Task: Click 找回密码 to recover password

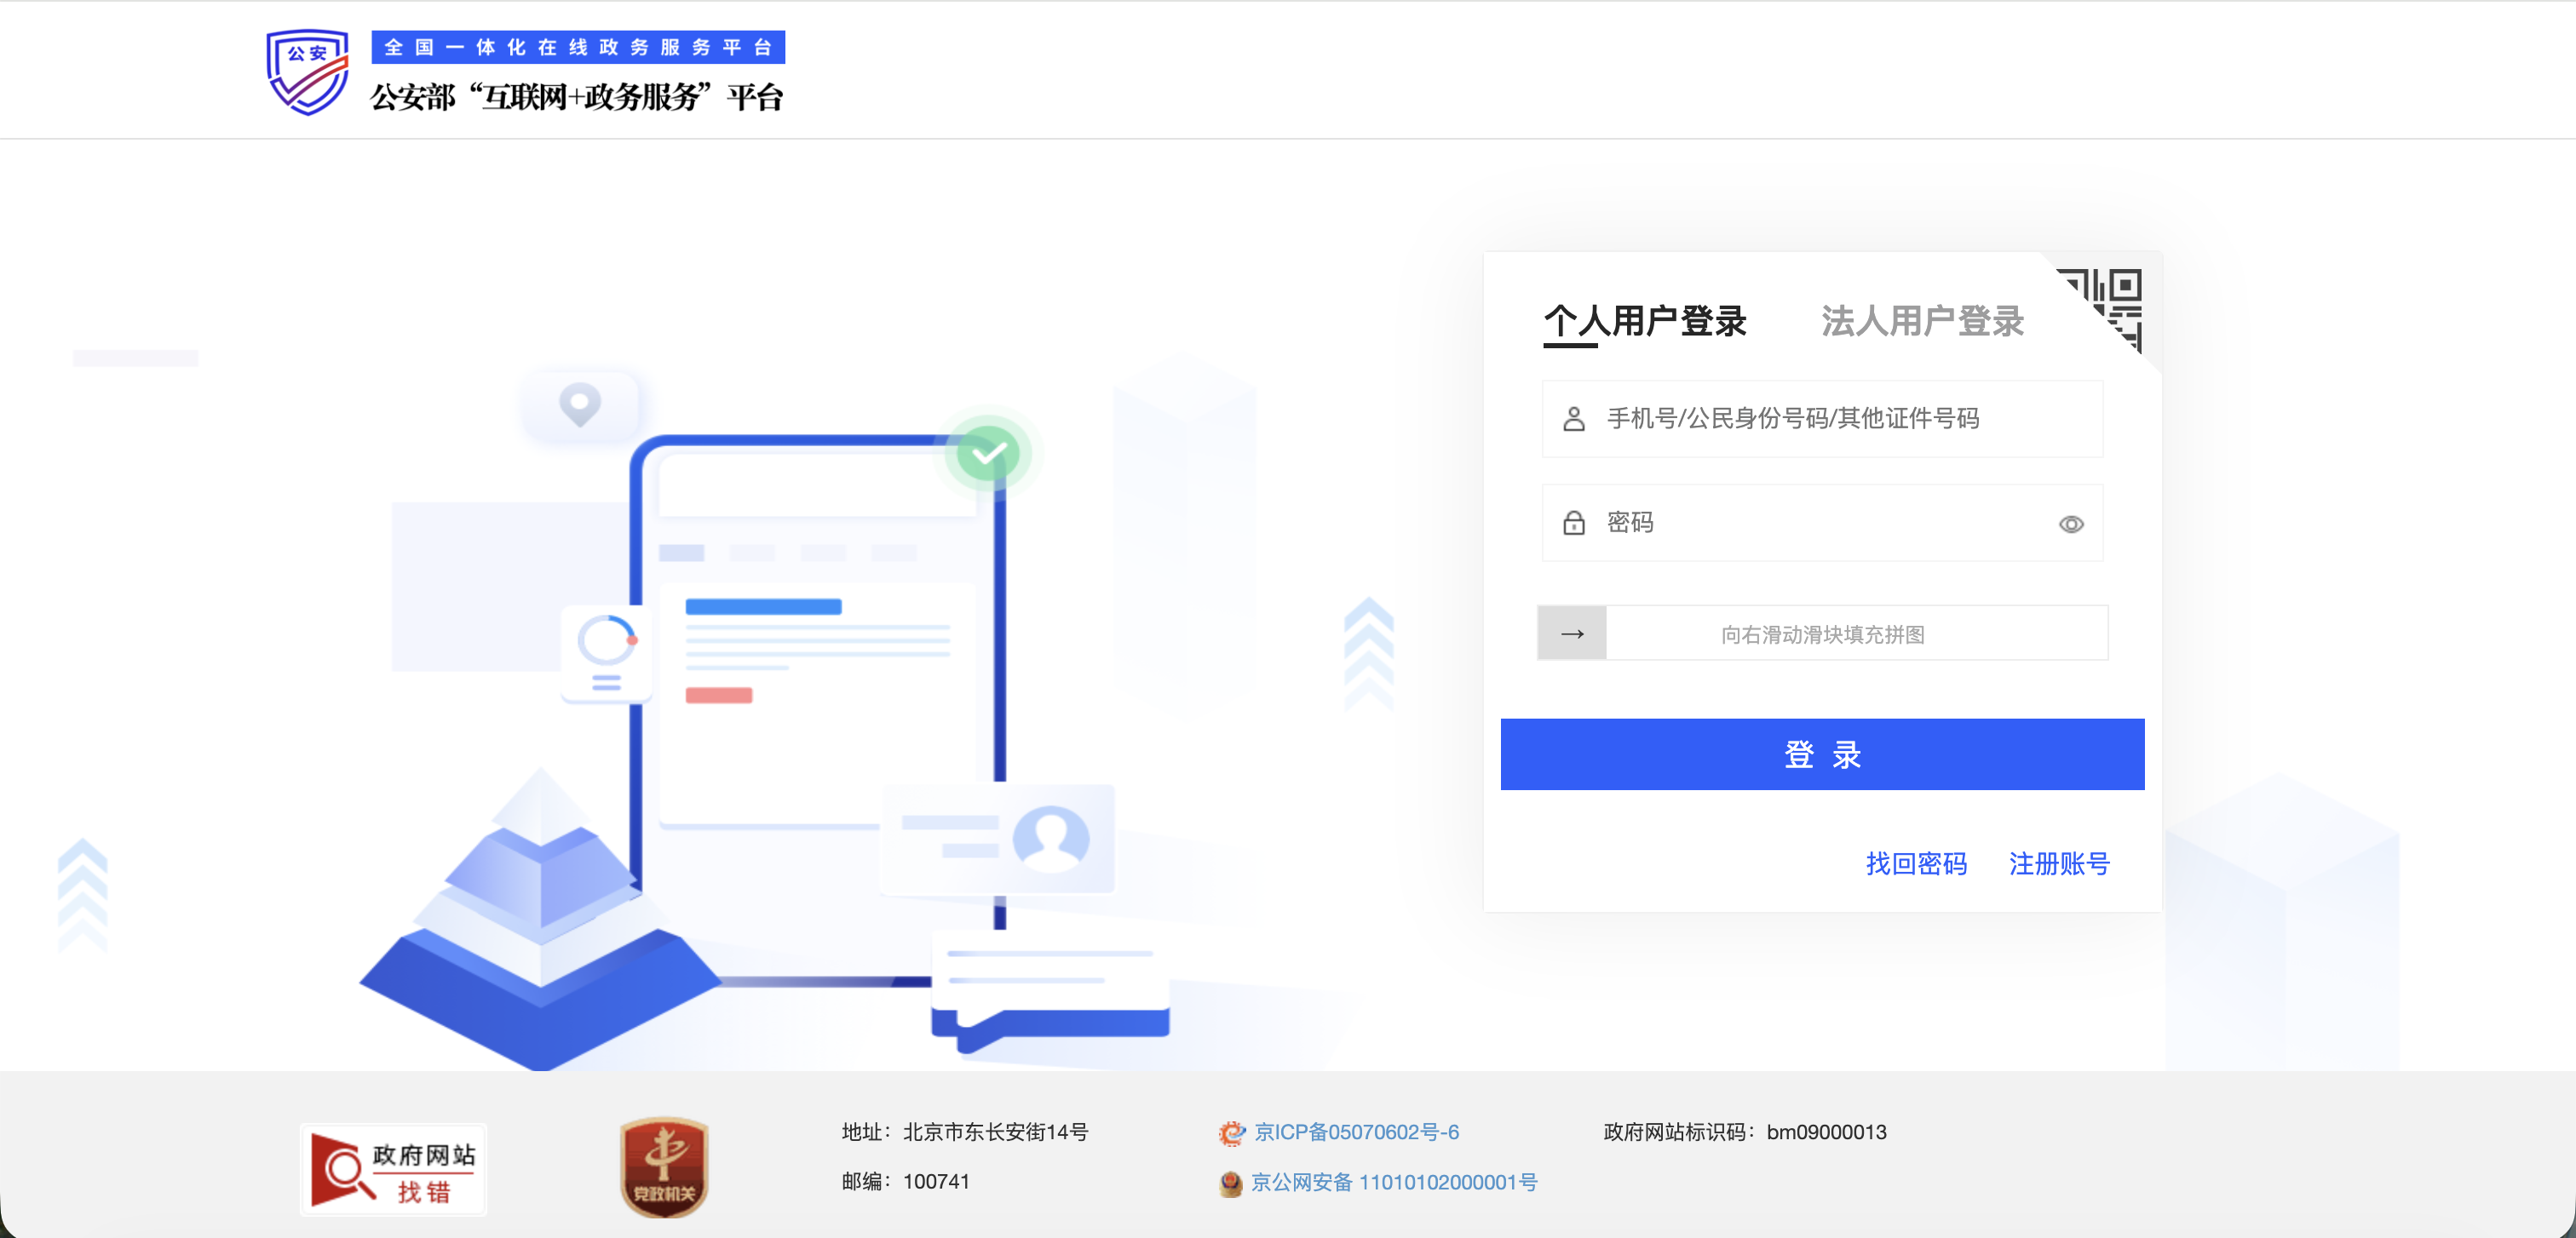Action: (1917, 864)
